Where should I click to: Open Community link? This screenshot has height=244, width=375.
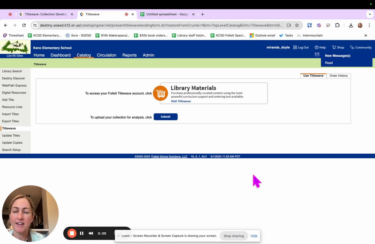click(x=361, y=48)
